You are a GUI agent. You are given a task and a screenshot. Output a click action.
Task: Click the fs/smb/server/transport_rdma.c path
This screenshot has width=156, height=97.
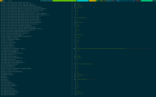[x=13, y=49]
